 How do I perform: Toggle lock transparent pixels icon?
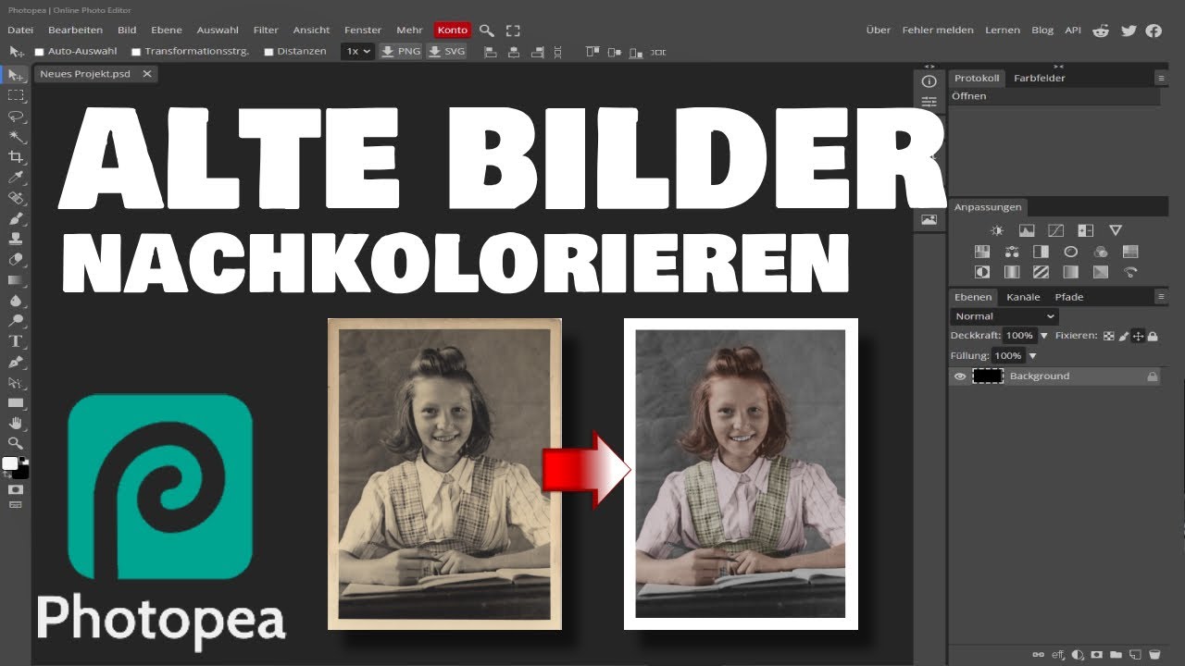(1108, 336)
